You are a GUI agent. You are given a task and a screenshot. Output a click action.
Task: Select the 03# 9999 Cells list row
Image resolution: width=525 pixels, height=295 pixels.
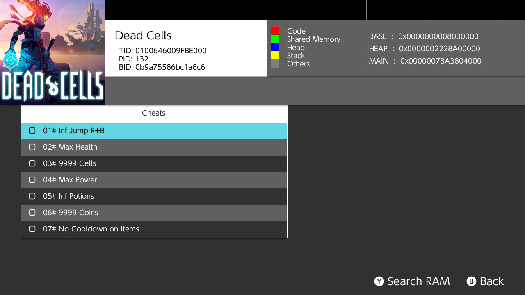pyautogui.click(x=154, y=163)
